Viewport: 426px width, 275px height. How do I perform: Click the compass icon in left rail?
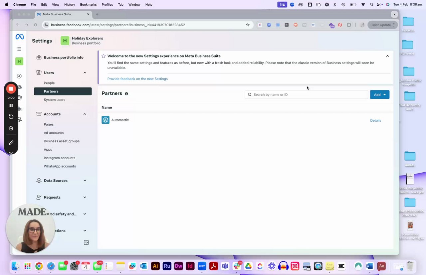[x=19, y=76]
